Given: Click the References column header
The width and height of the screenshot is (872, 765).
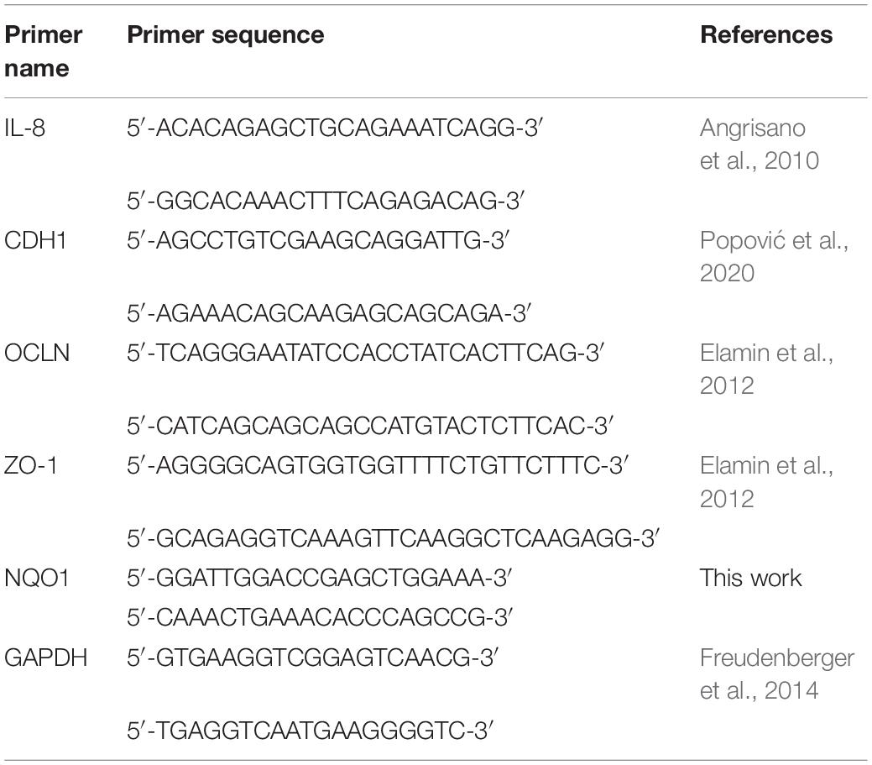Looking at the screenshot, I should tap(766, 34).
